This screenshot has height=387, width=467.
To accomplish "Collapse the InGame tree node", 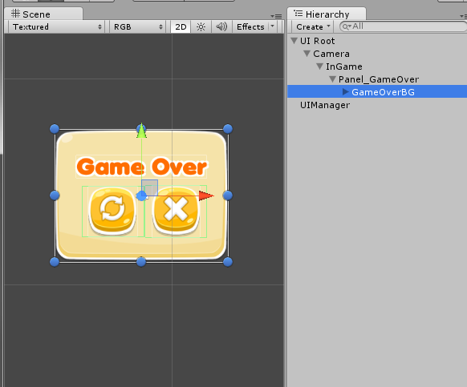I will pos(320,67).
